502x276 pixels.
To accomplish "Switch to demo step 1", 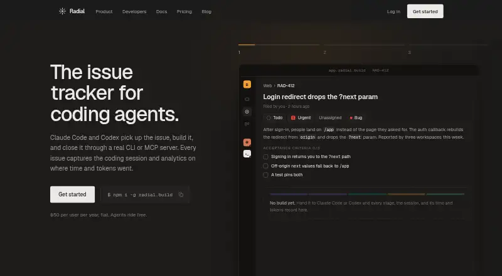I will [x=279, y=49].
